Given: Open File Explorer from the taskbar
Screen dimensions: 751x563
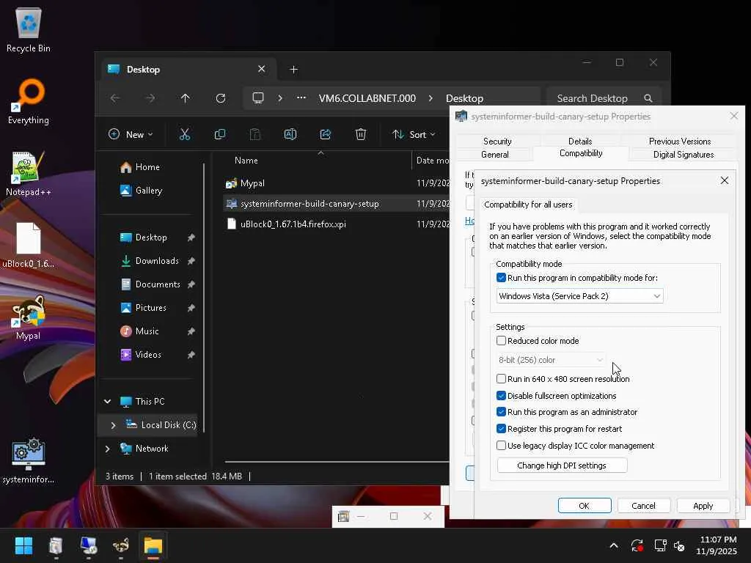Looking at the screenshot, I should [x=153, y=545].
